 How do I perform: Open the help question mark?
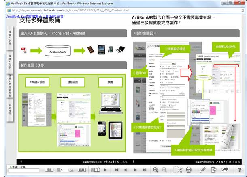[239, 170]
